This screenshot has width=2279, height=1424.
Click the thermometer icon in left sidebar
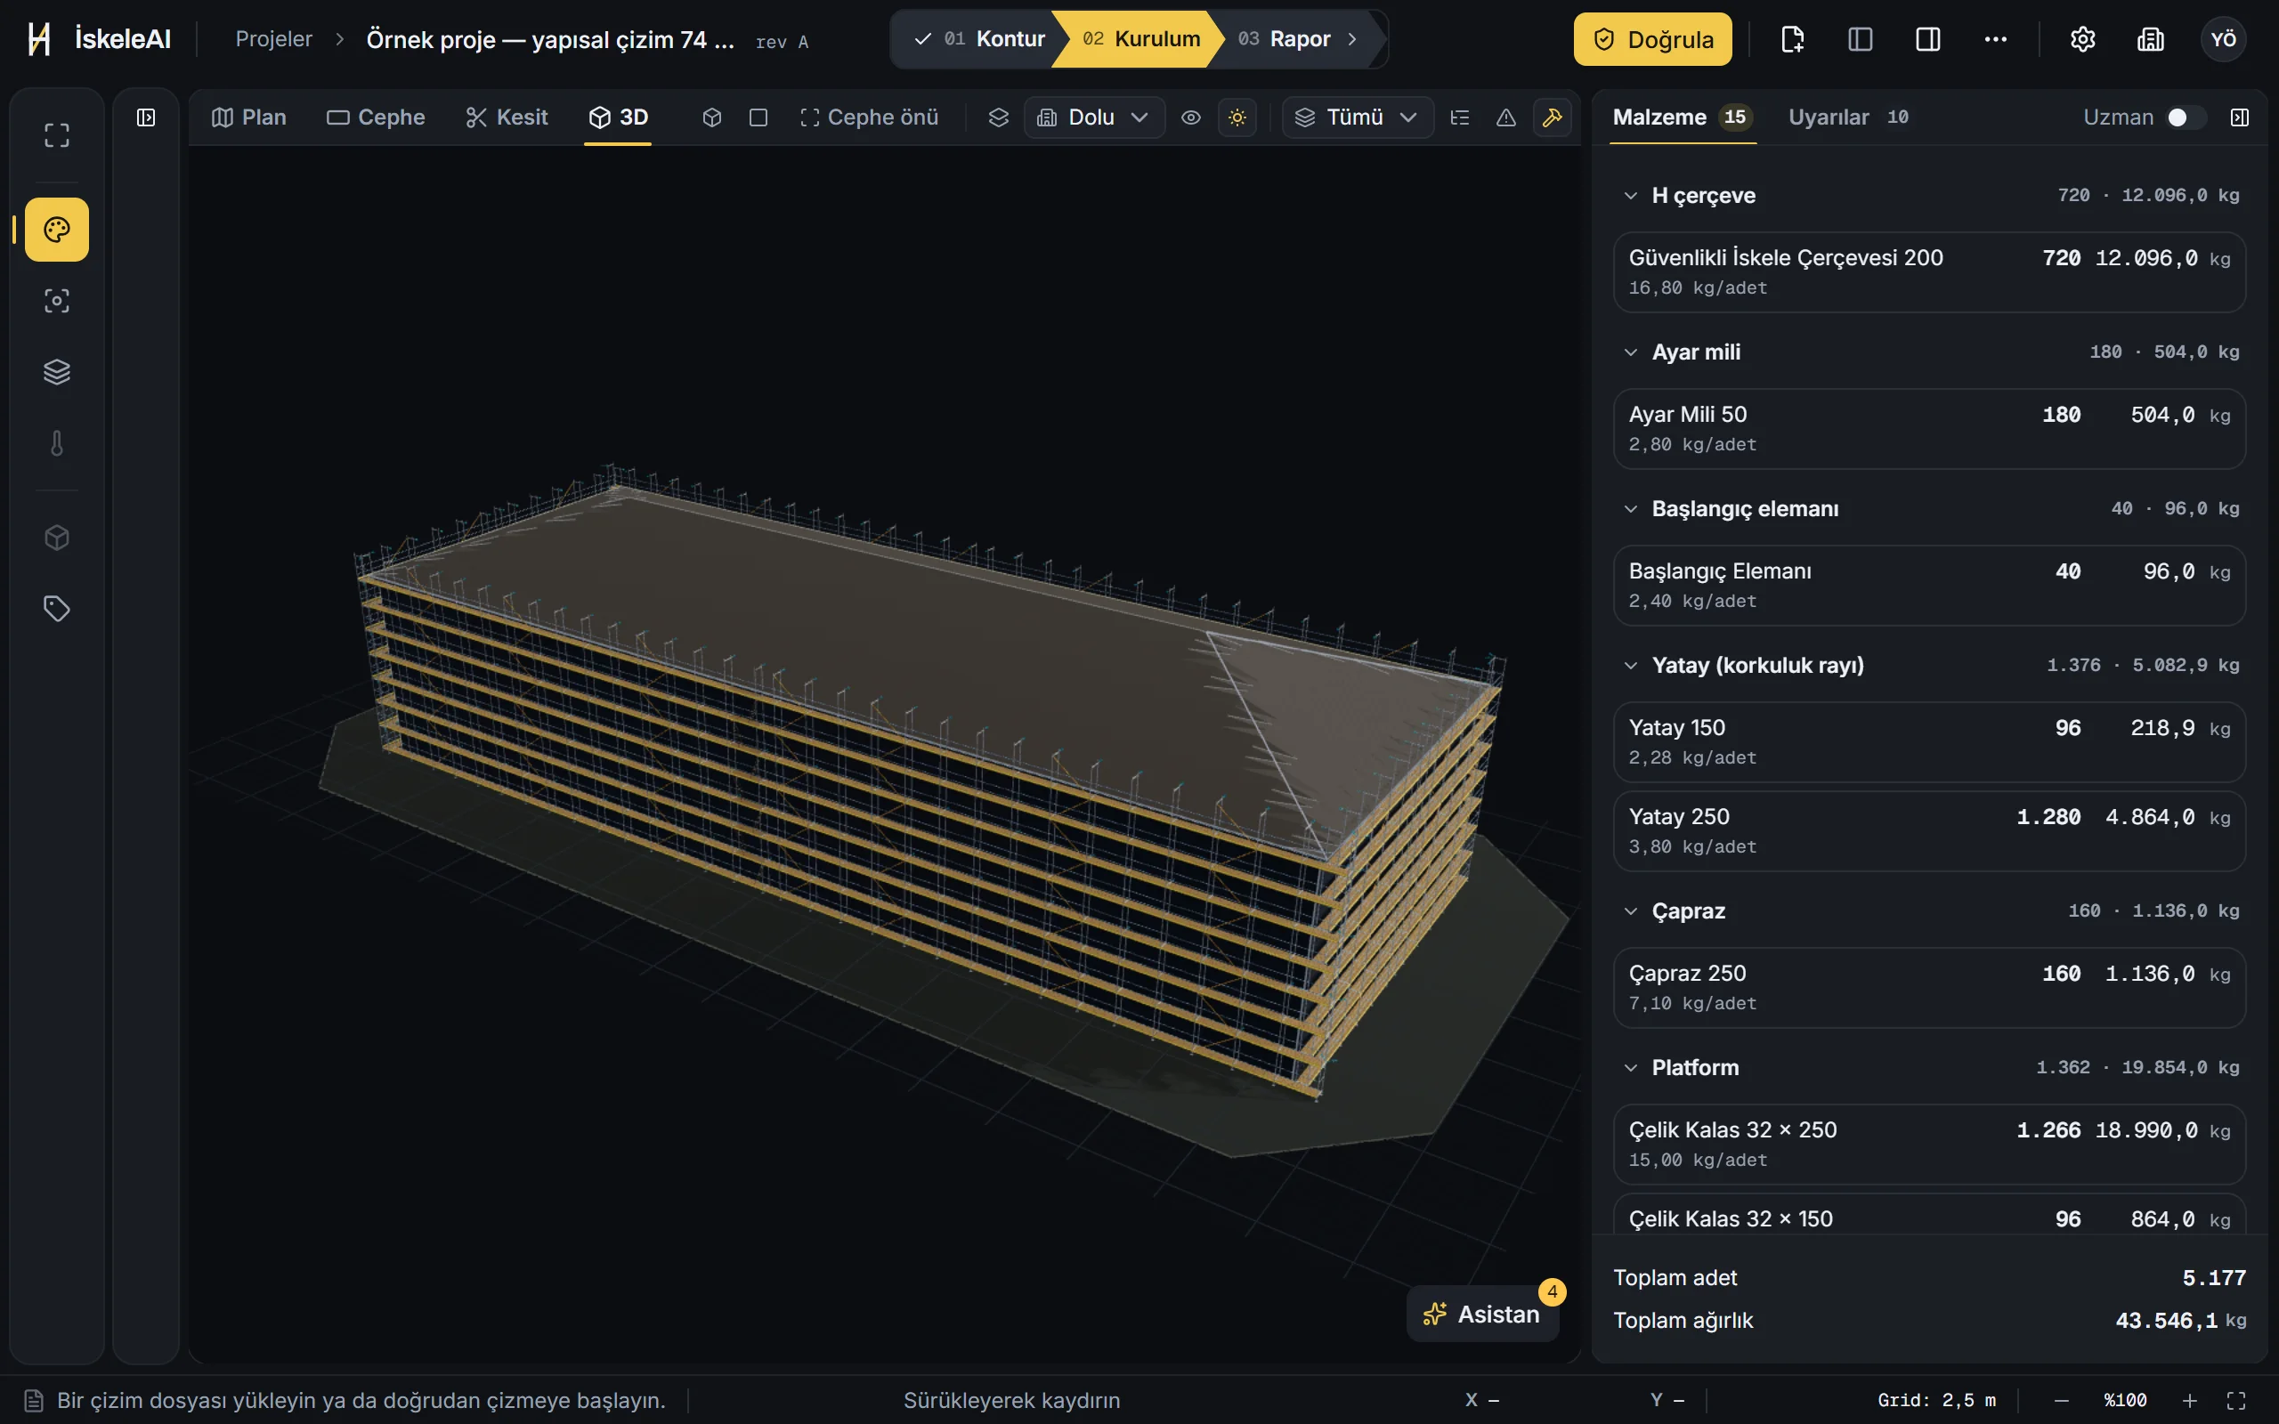point(56,443)
